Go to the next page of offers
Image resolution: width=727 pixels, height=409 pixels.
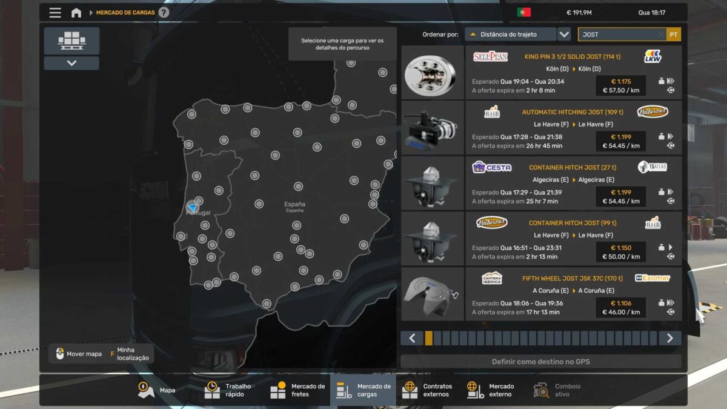669,338
